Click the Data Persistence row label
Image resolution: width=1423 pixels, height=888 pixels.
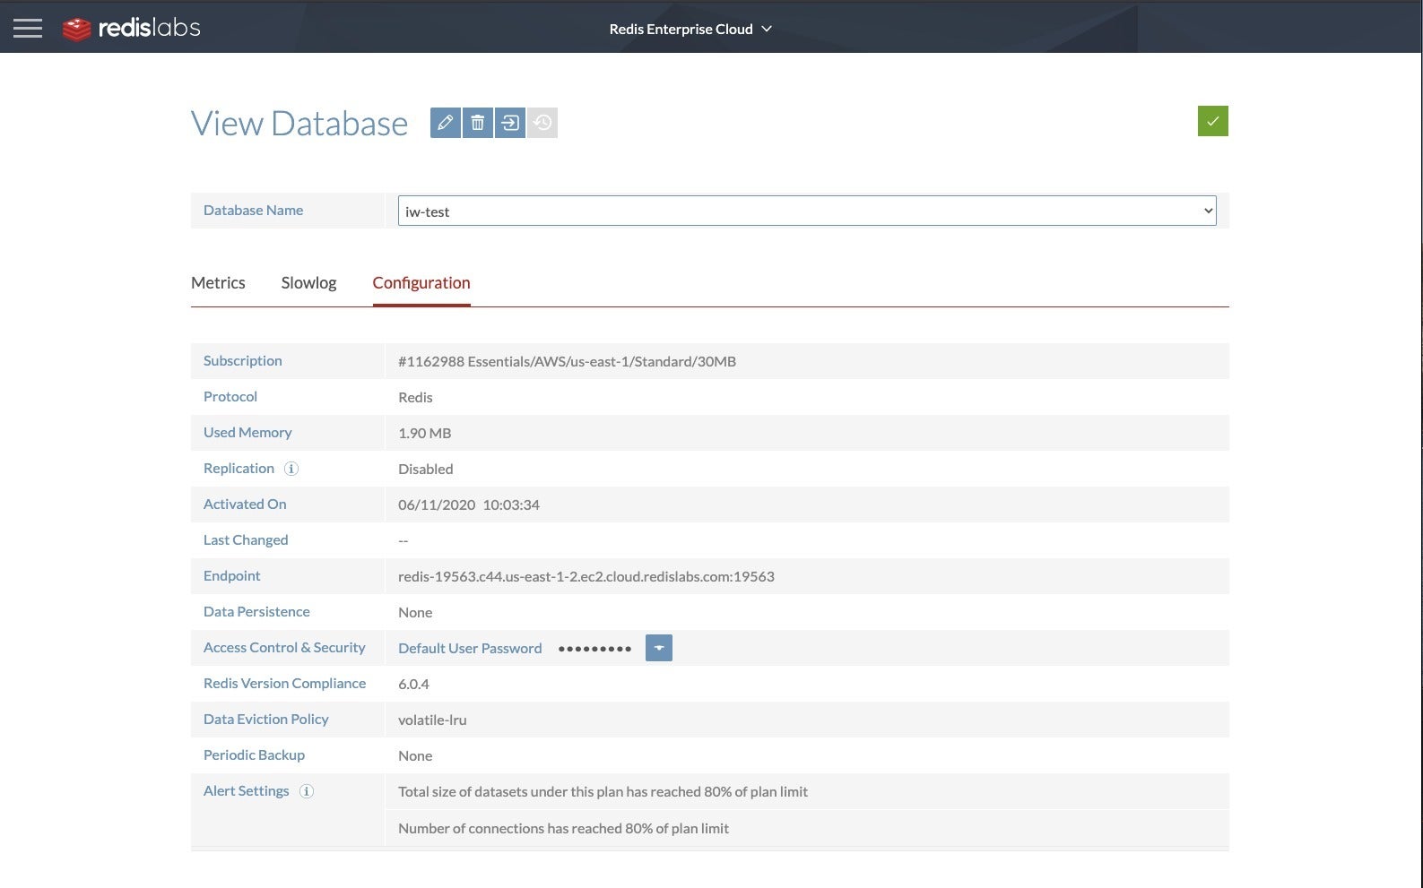click(256, 611)
